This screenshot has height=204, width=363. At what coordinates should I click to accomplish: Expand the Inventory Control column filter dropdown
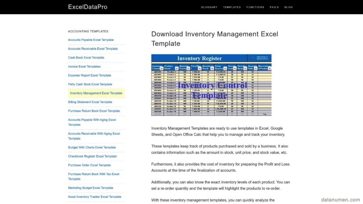162,68
